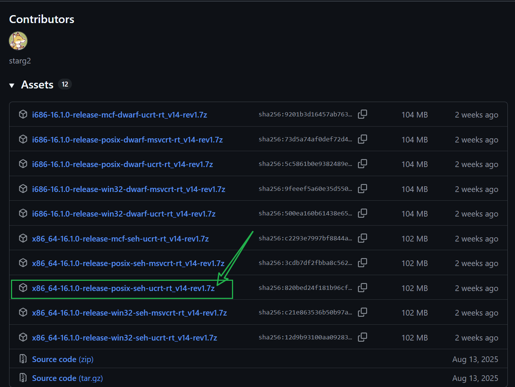Image resolution: width=515 pixels, height=387 pixels.
Task: Select hash text sha256:9201b3d16457ab763…
Action: click(305, 115)
